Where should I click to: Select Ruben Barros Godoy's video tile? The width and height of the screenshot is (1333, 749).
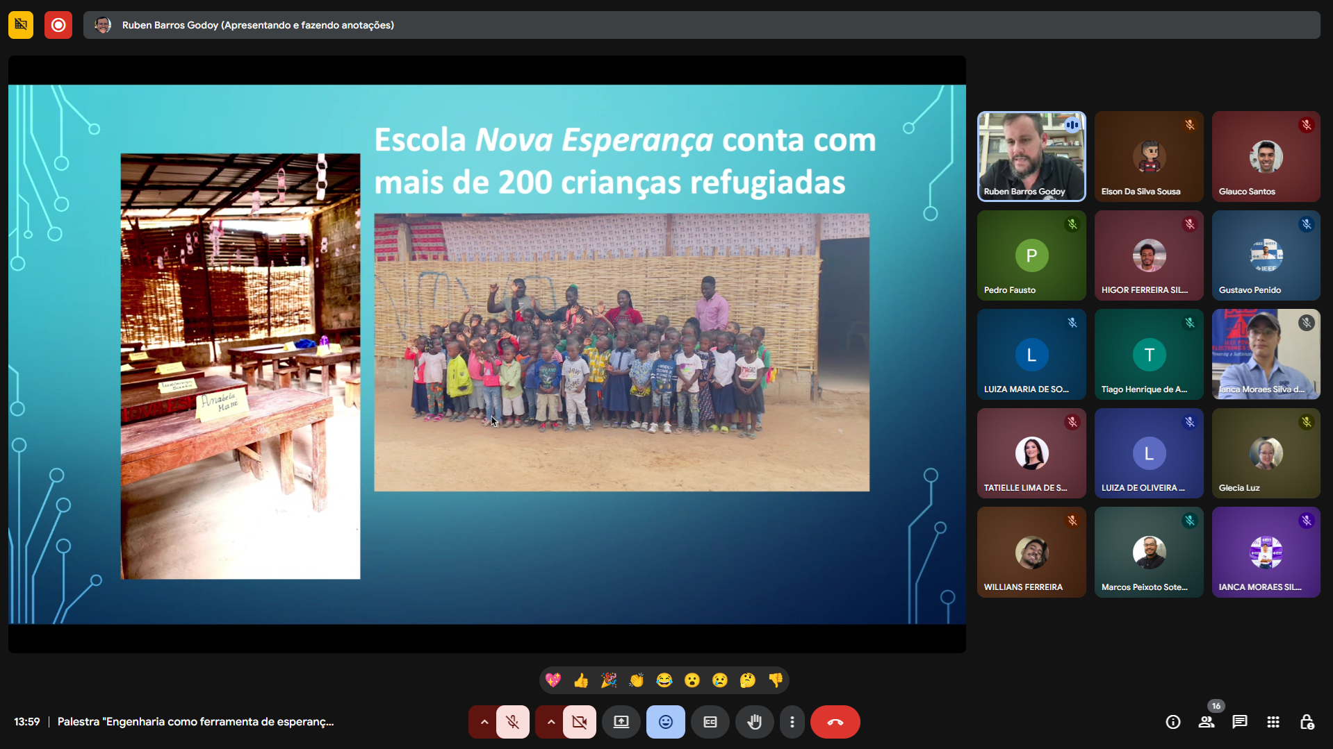1031,156
